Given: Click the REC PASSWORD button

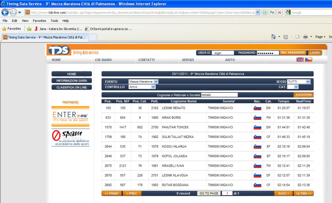Looking at the screenshot, I should [293, 53].
